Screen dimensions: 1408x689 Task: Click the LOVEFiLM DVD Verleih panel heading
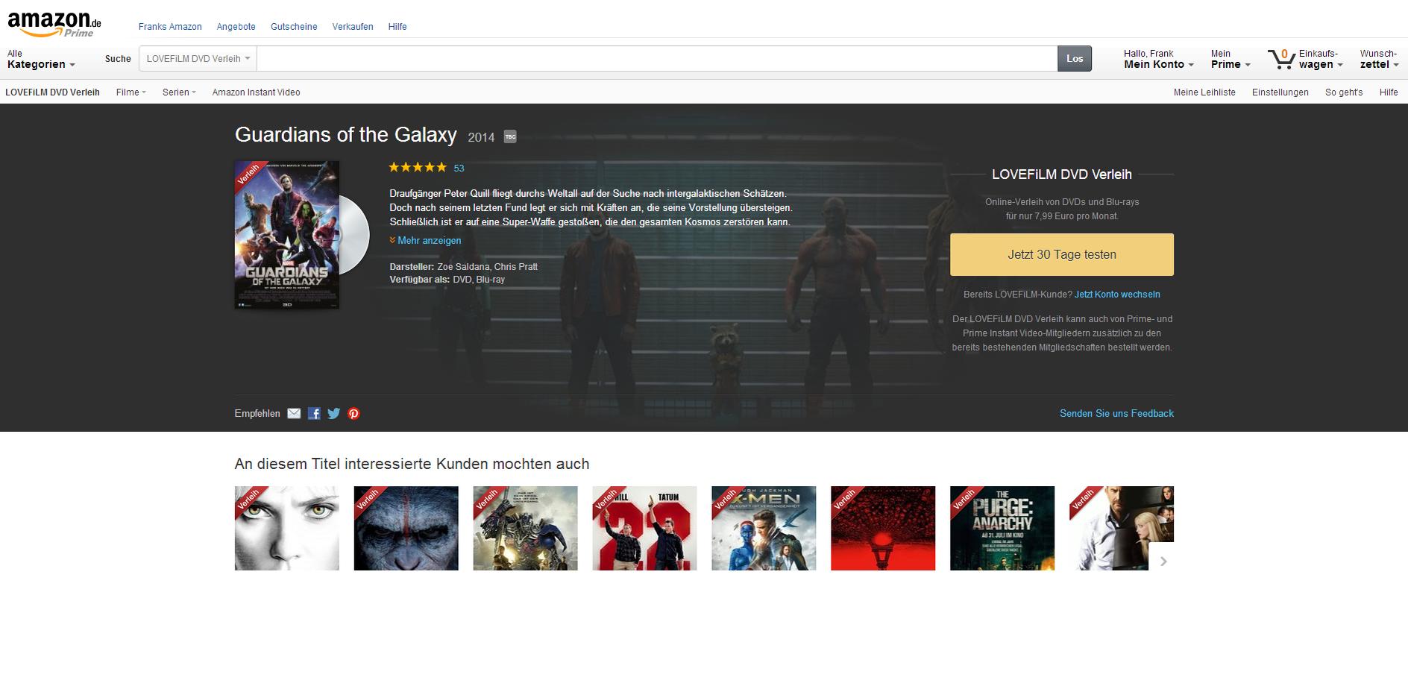click(1062, 174)
